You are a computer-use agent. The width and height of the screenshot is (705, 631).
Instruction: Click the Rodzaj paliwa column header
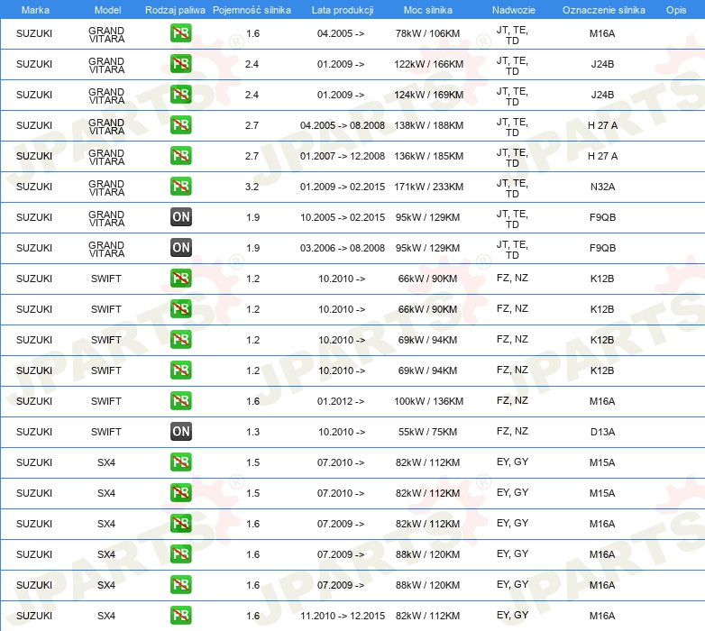point(175,10)
